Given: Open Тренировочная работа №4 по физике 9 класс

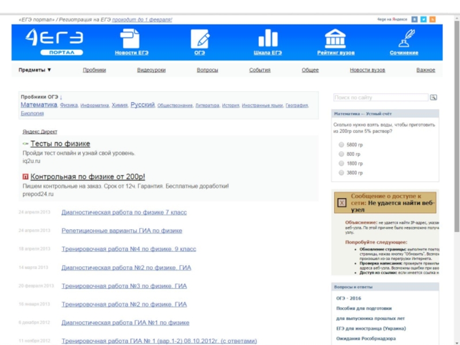Looking at the screenshot, I should click(x=129, y=249).
